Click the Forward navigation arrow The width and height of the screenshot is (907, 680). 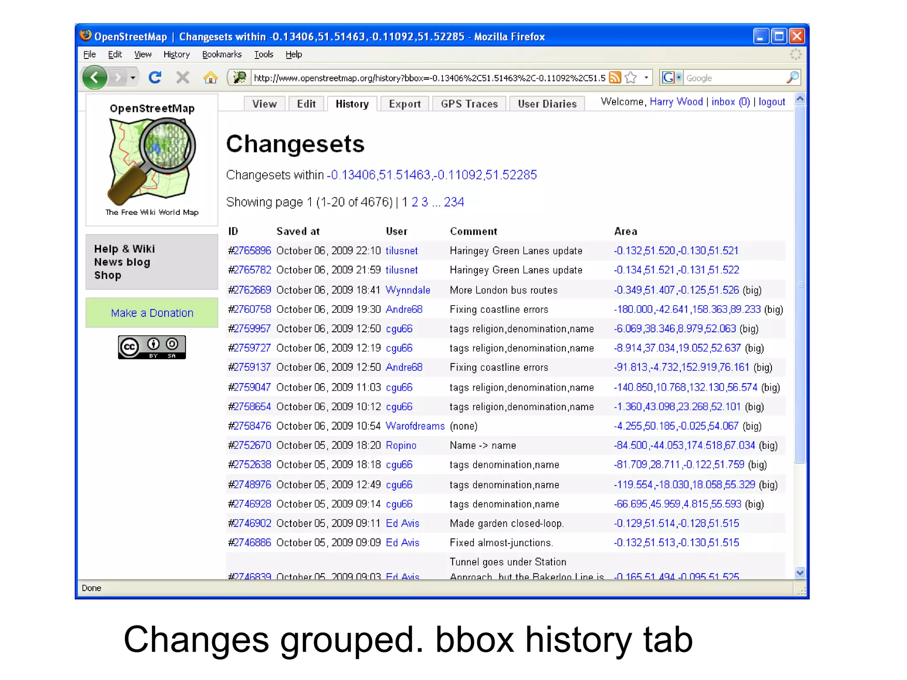click(117, 78)
